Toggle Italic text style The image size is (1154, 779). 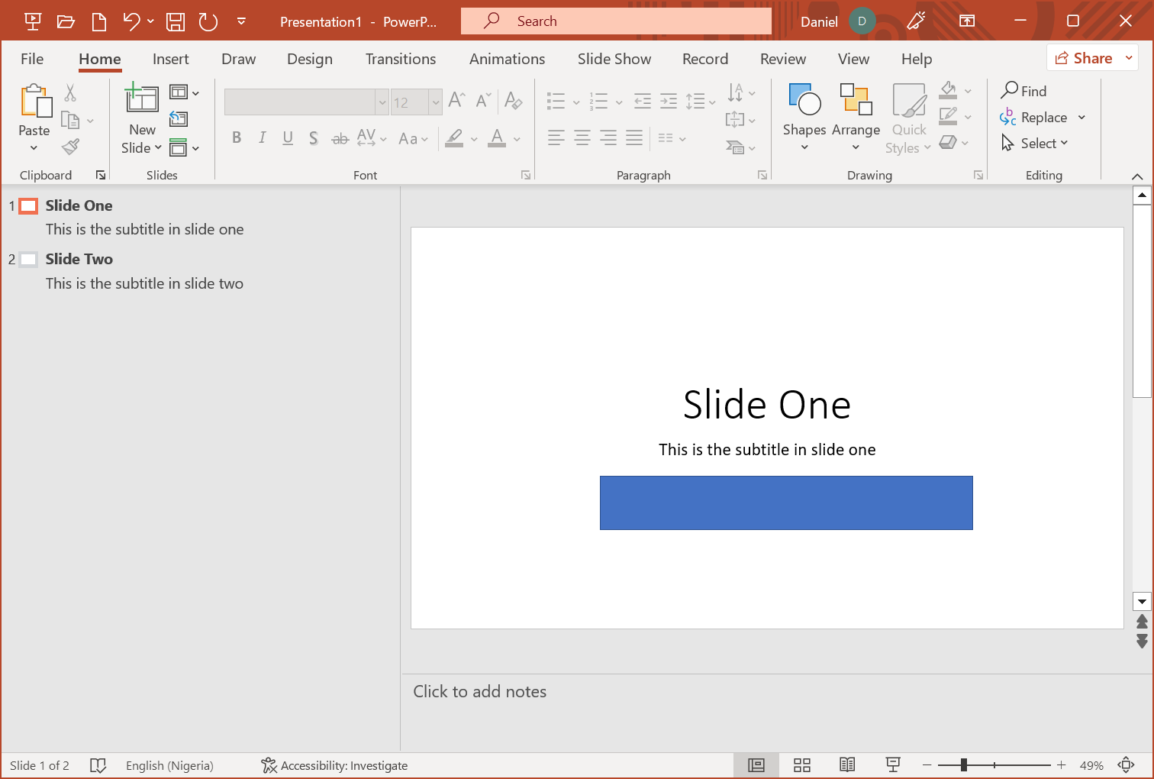tap(262, 138)
